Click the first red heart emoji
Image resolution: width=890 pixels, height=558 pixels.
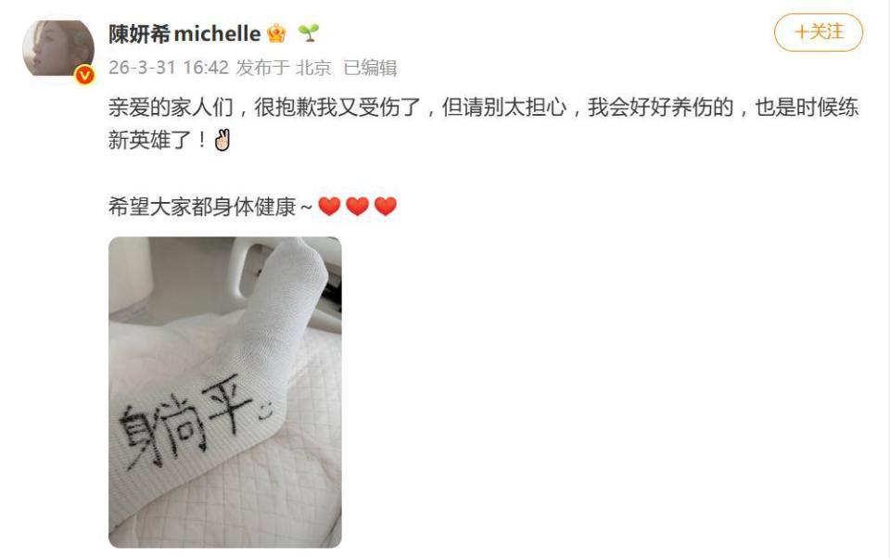tap(329, 206)
